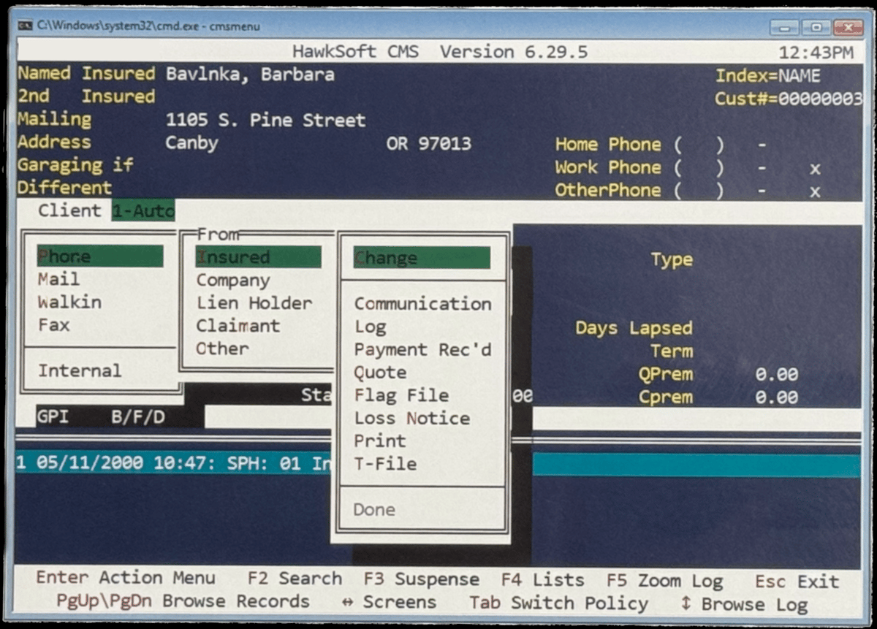Select "Internal" contact option
This screenshot has width=877, height=629.
(81, 370)
